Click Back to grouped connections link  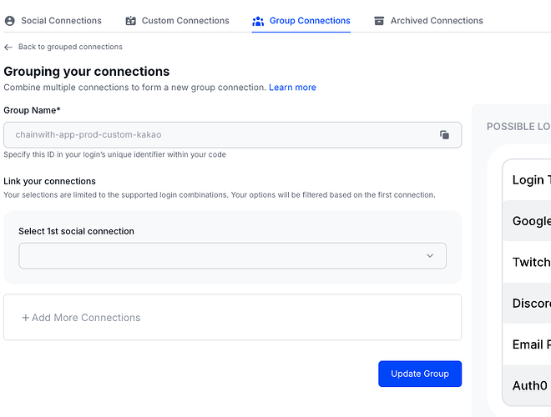[70, 47]
